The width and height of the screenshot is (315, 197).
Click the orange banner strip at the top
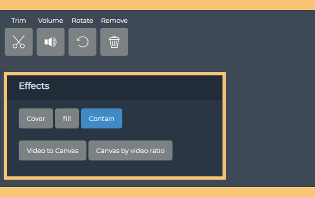(157, 5)
